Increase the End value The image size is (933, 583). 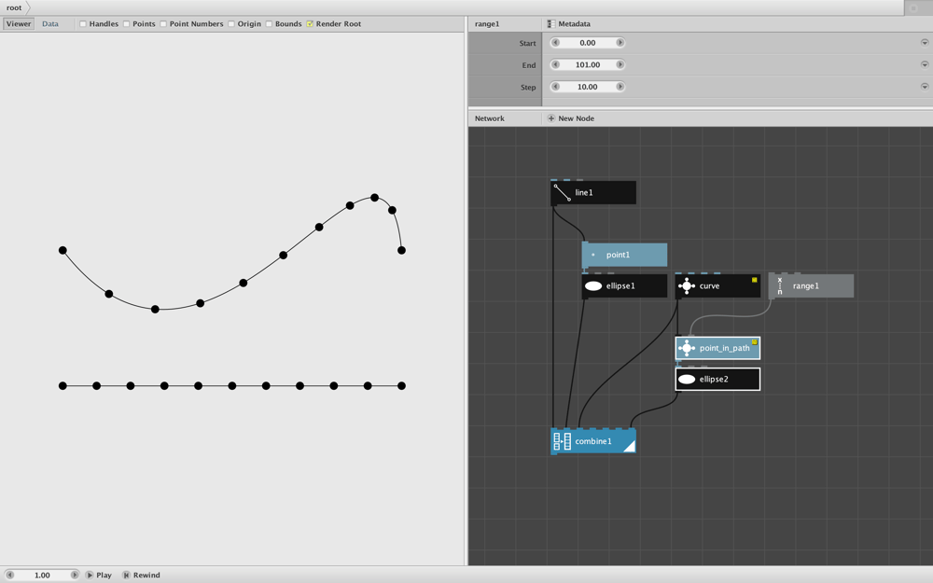pos(620,65)
